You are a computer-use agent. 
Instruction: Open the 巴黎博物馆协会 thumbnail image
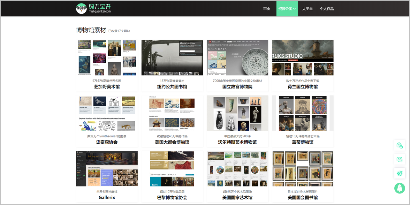[172, 169]
